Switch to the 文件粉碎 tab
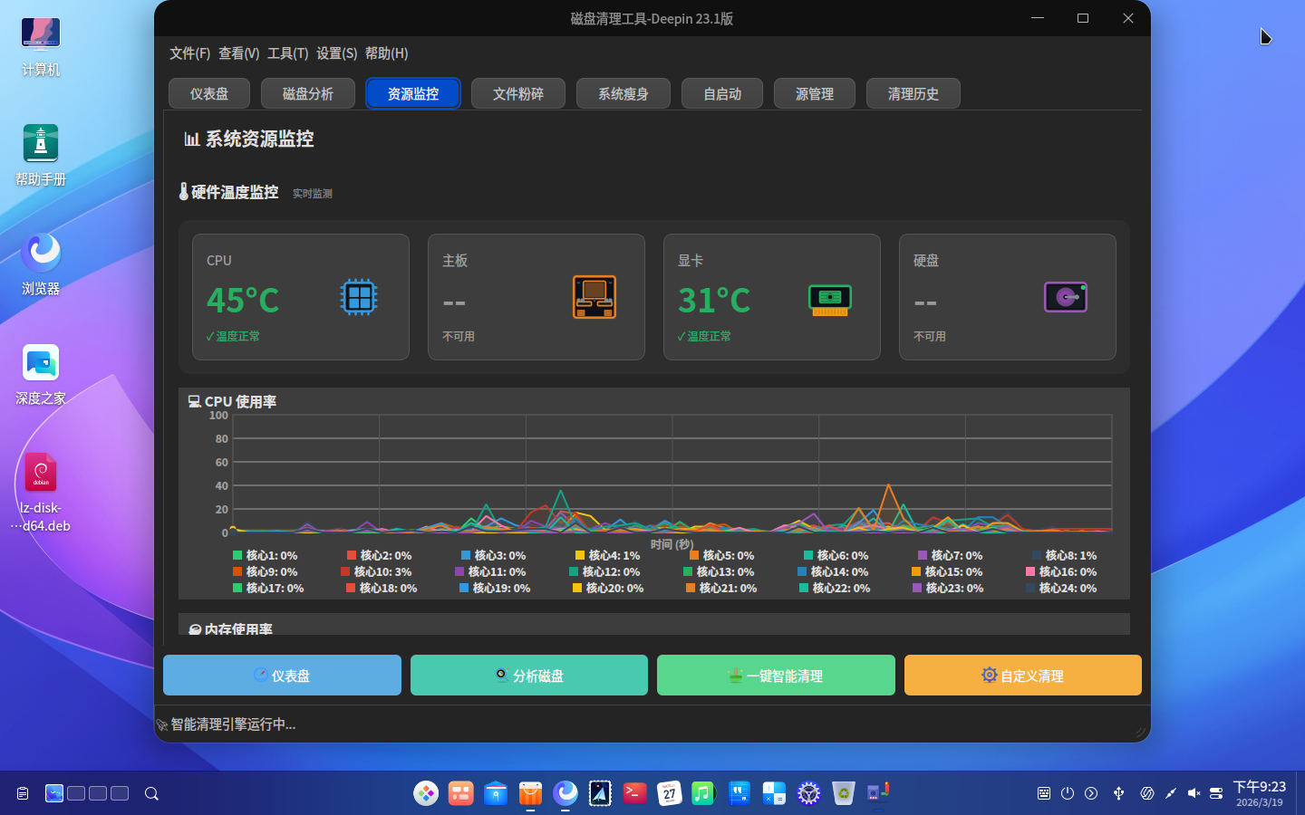 point(518,93)
